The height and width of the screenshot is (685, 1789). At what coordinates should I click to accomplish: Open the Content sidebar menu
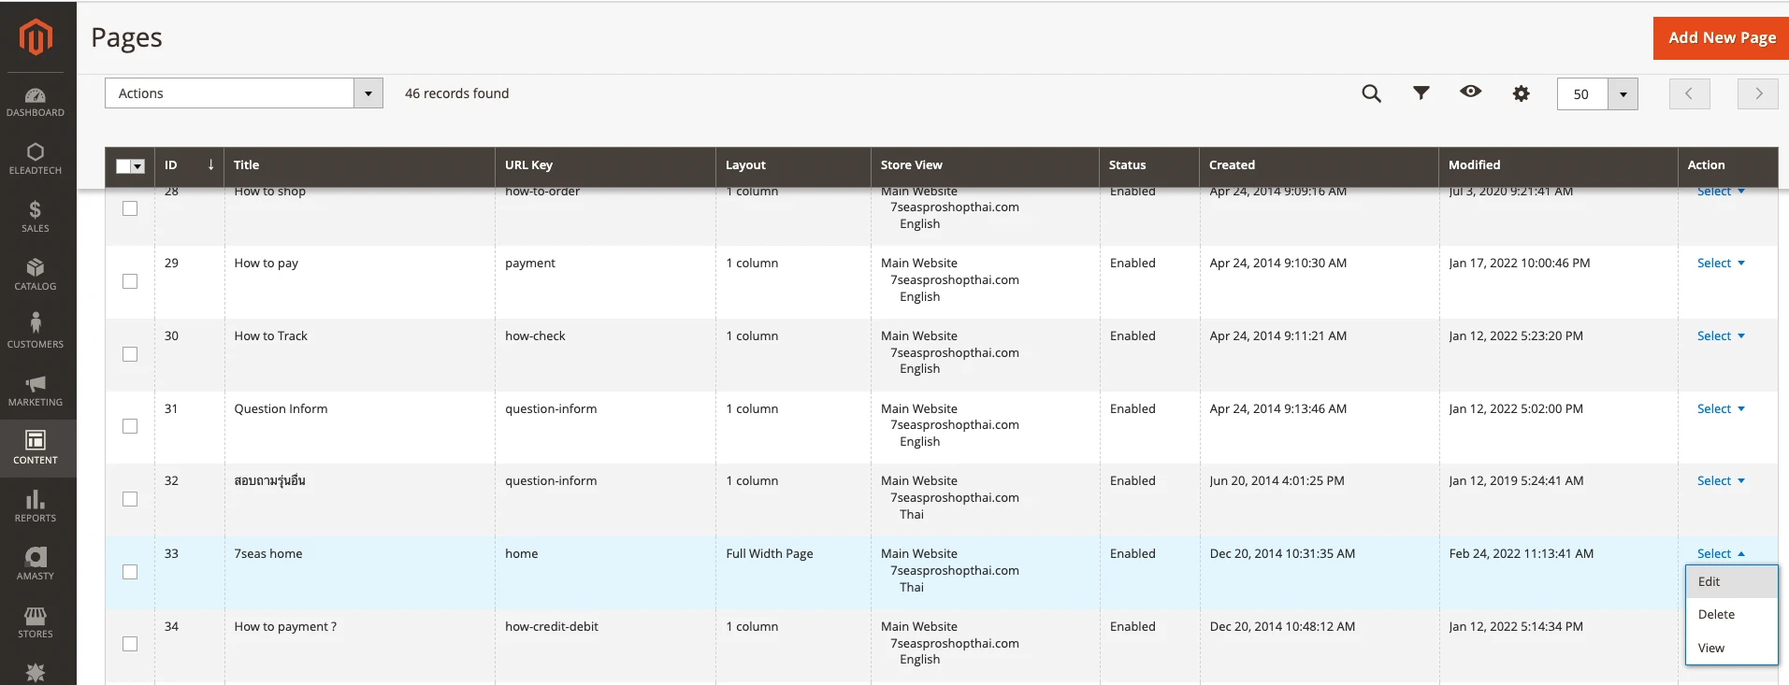[x=36, y=450]
